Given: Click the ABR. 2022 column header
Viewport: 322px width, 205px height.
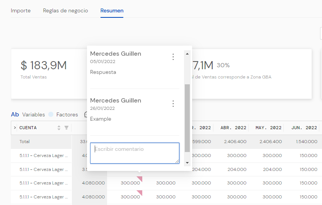Looking at the screenshot, I should pyautogui.click(x=233, y=128).
